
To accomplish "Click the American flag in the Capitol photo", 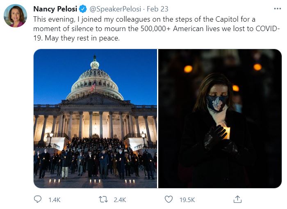I will pos(93,86).
